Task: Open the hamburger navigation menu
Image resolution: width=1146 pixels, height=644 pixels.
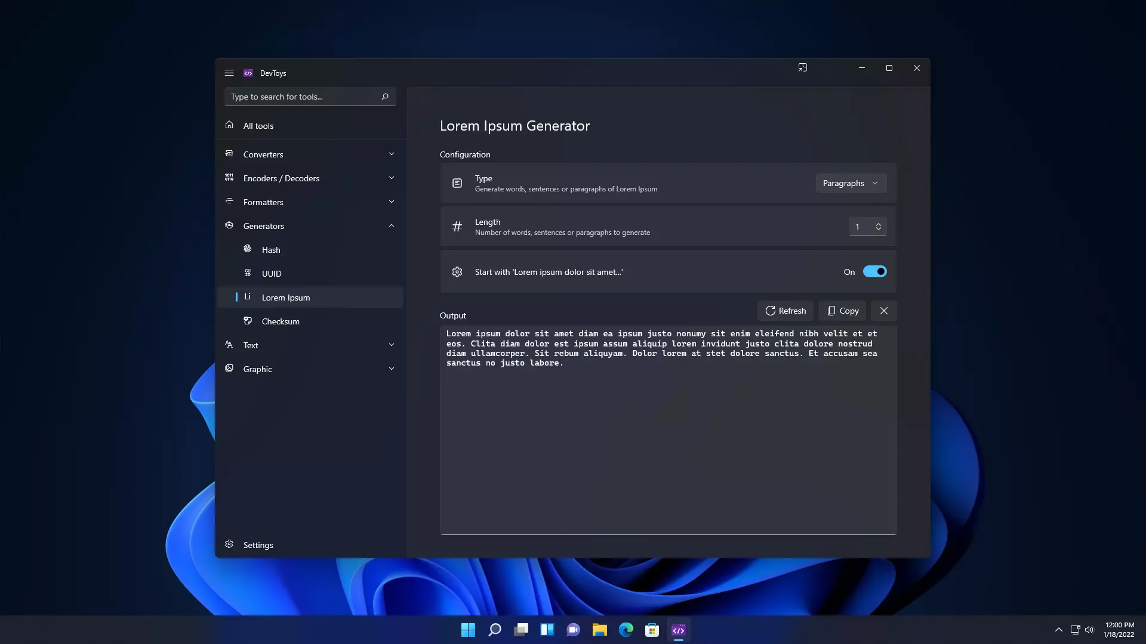Action: (229, 73)
